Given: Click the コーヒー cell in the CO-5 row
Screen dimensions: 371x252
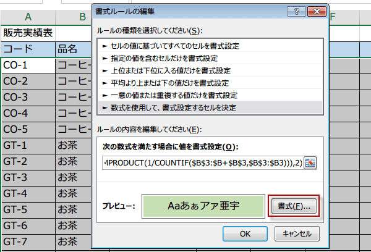Looking at the screenshot, I should (x=74, y=130).
